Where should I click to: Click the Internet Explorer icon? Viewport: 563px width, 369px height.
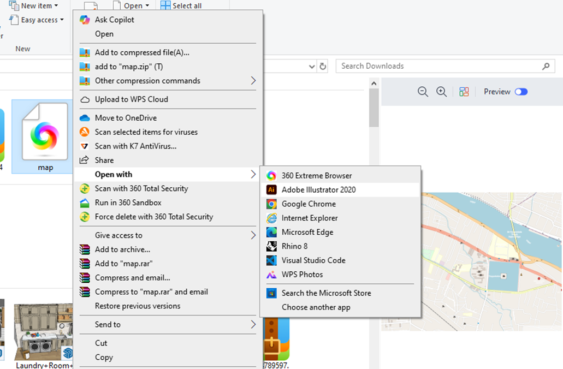pos(271,218)
